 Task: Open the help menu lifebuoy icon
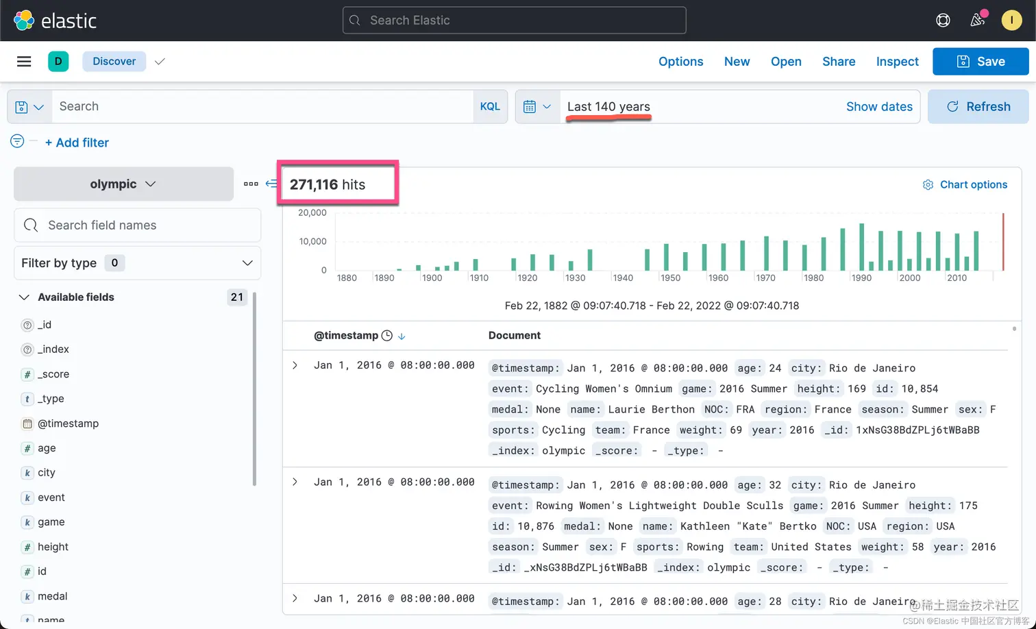(943, 21)
